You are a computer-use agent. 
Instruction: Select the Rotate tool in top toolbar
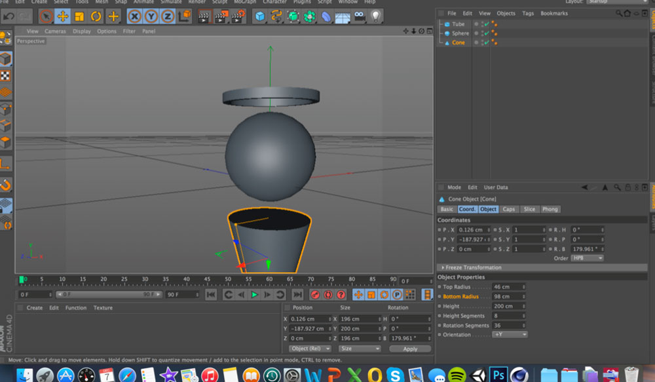(96, 16)
